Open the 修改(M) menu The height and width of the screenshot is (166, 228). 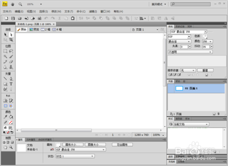pos(56,11)
